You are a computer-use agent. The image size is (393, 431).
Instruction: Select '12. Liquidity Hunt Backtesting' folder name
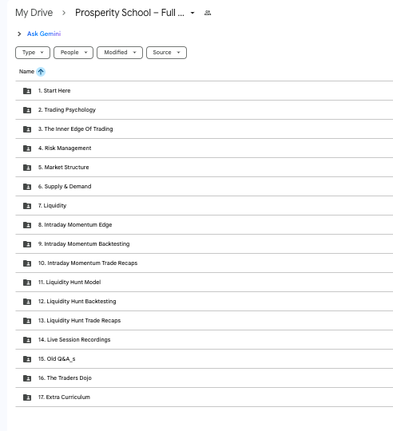pyautogui.click(x=77, y=301)
